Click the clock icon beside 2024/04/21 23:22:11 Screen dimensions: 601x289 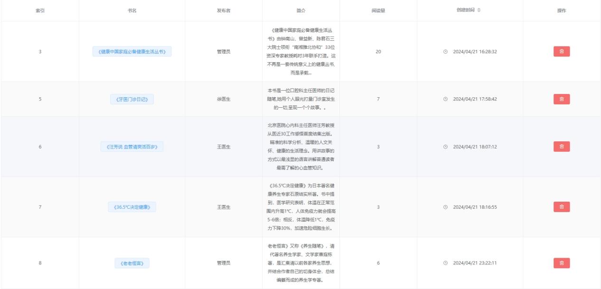pyautogui.click(x=445, y=262)
